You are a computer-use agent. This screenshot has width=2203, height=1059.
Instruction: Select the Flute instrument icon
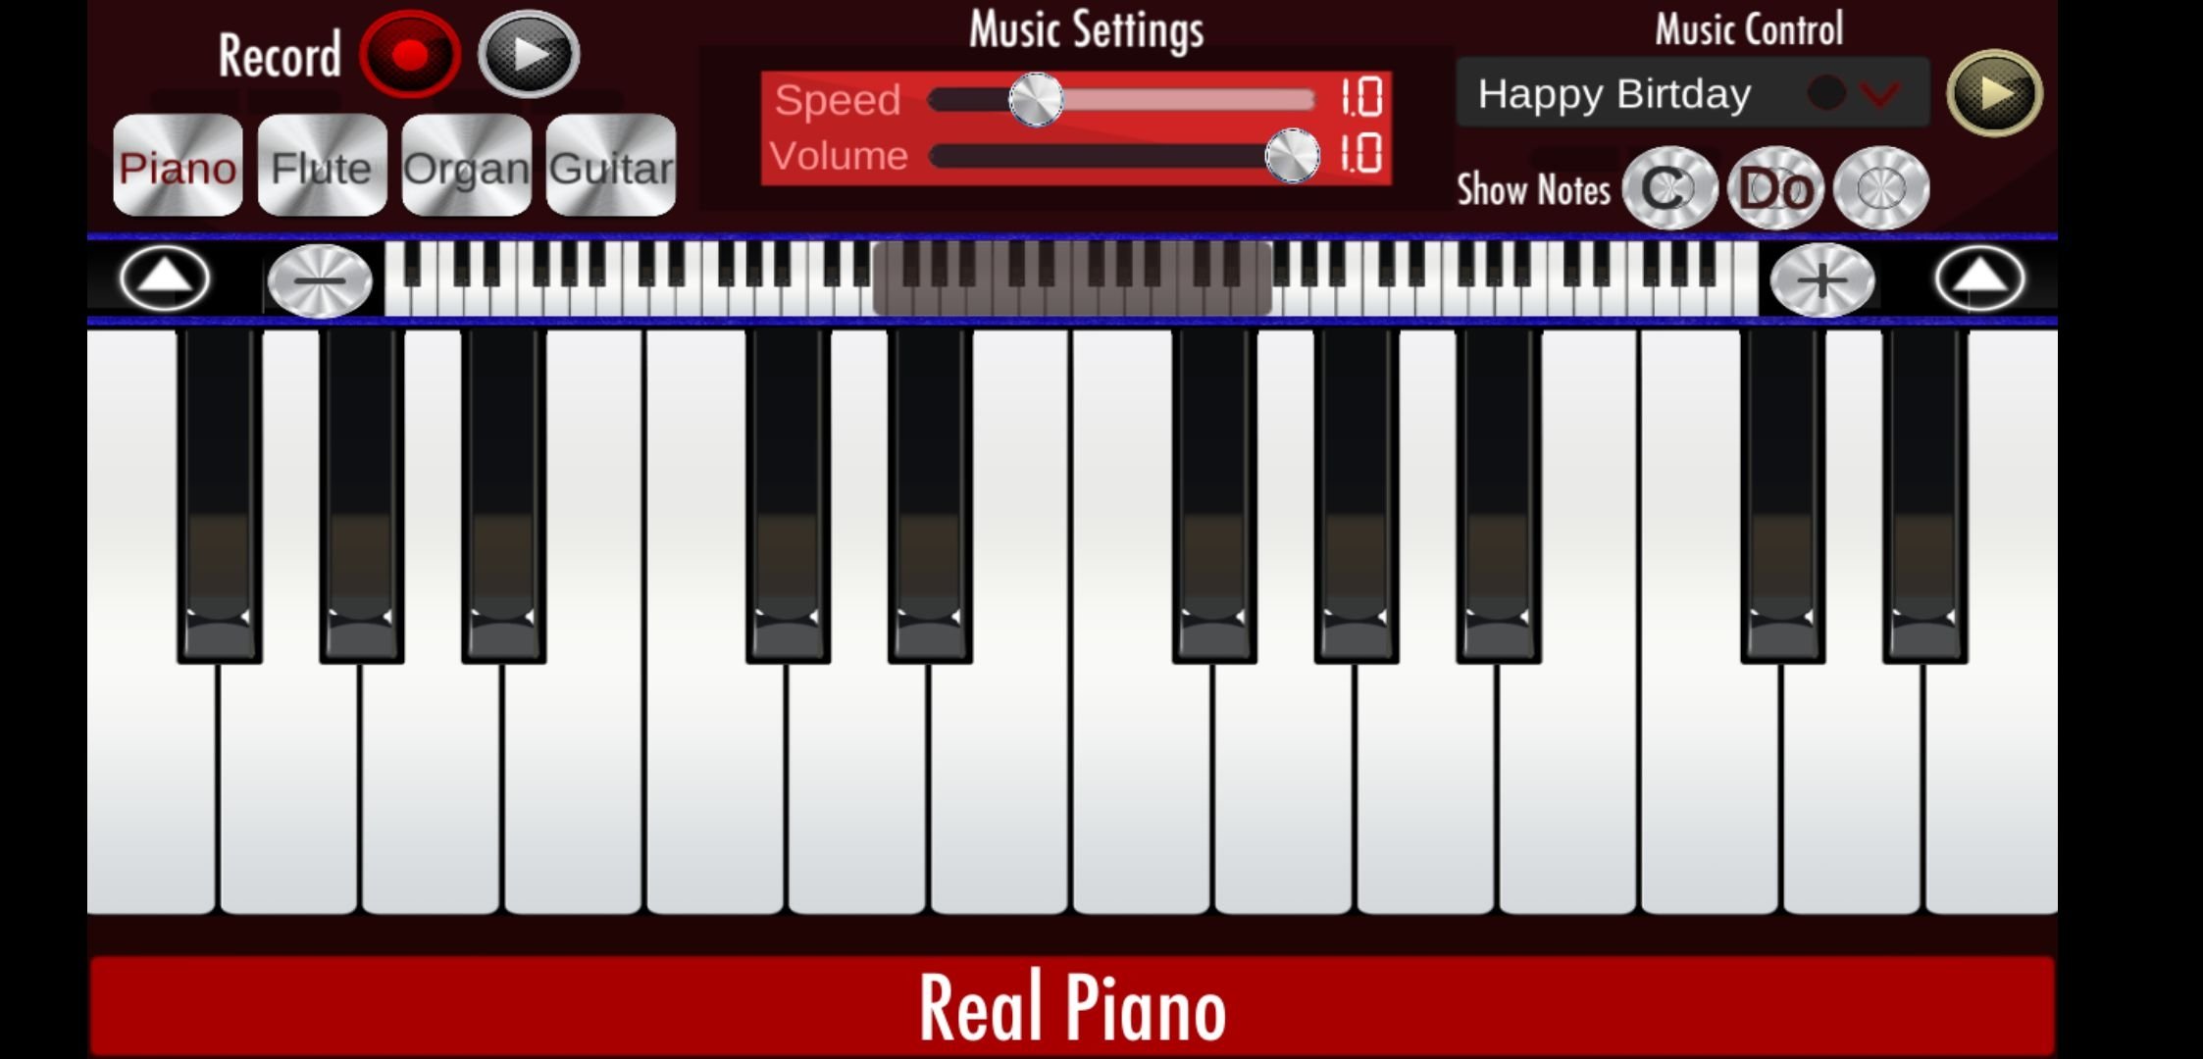click(x=322, y=167)
